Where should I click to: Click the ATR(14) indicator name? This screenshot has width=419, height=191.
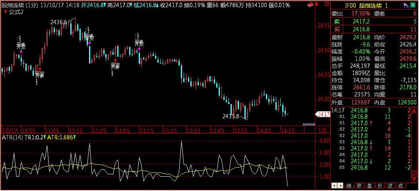(x=12, y=137)
